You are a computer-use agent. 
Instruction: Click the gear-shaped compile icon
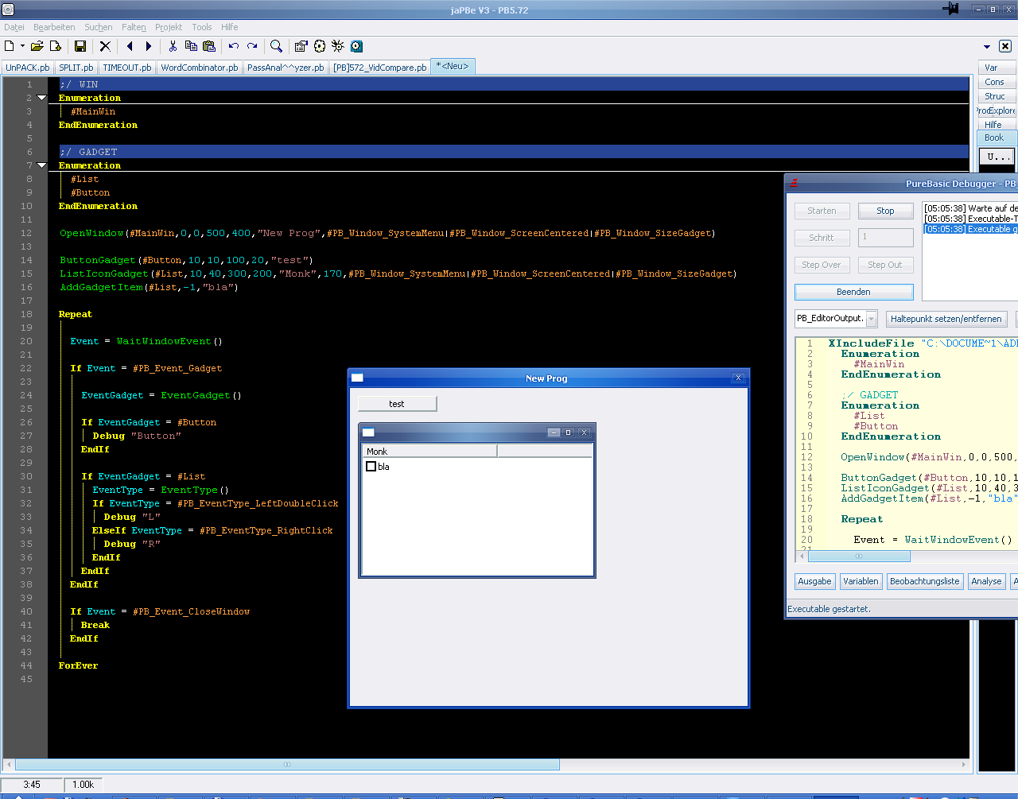(x=320, y=46)
